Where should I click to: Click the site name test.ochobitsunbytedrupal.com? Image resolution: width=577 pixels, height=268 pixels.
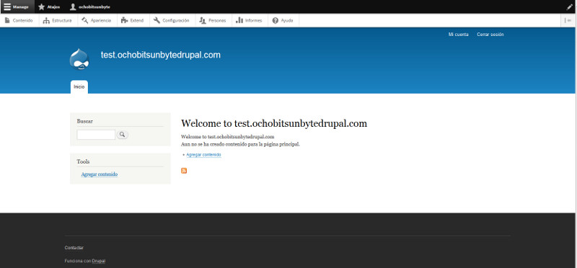(161, 55)
